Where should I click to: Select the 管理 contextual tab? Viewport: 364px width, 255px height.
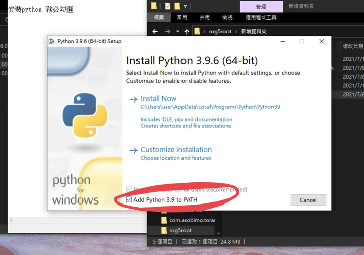click(261, 7)
